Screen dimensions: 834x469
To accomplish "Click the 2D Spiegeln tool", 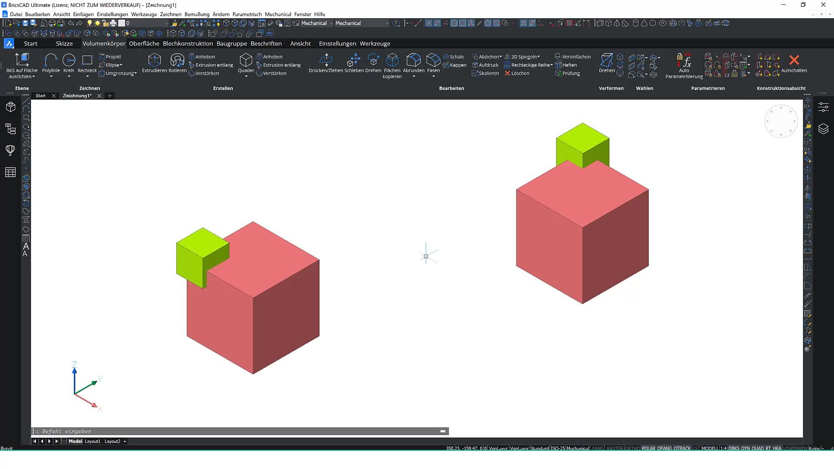I will pyautogui.click(x=522, y=56).
